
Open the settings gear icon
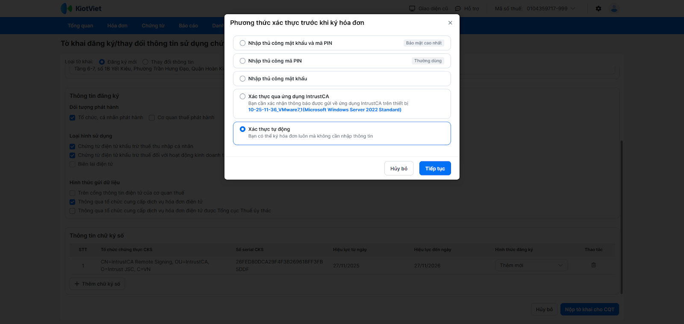point(598,9)
